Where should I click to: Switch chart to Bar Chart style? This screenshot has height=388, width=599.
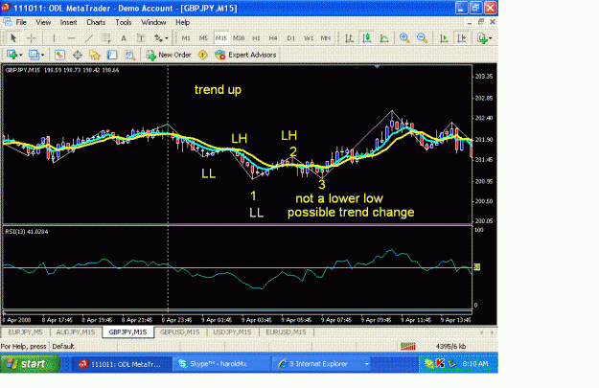(x=349, y=38)
